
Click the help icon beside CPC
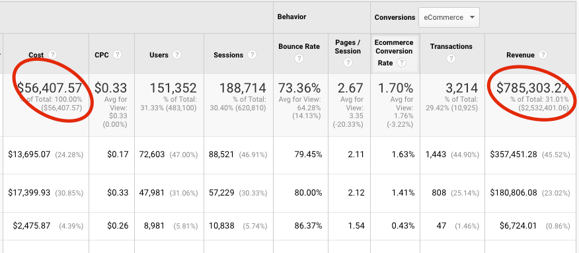coord(118,55)
